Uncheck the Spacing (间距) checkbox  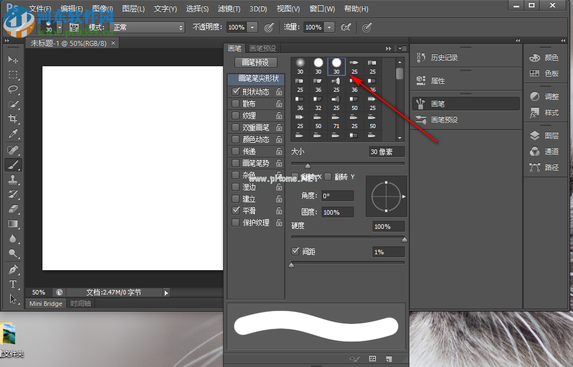(x=295, y=251)
